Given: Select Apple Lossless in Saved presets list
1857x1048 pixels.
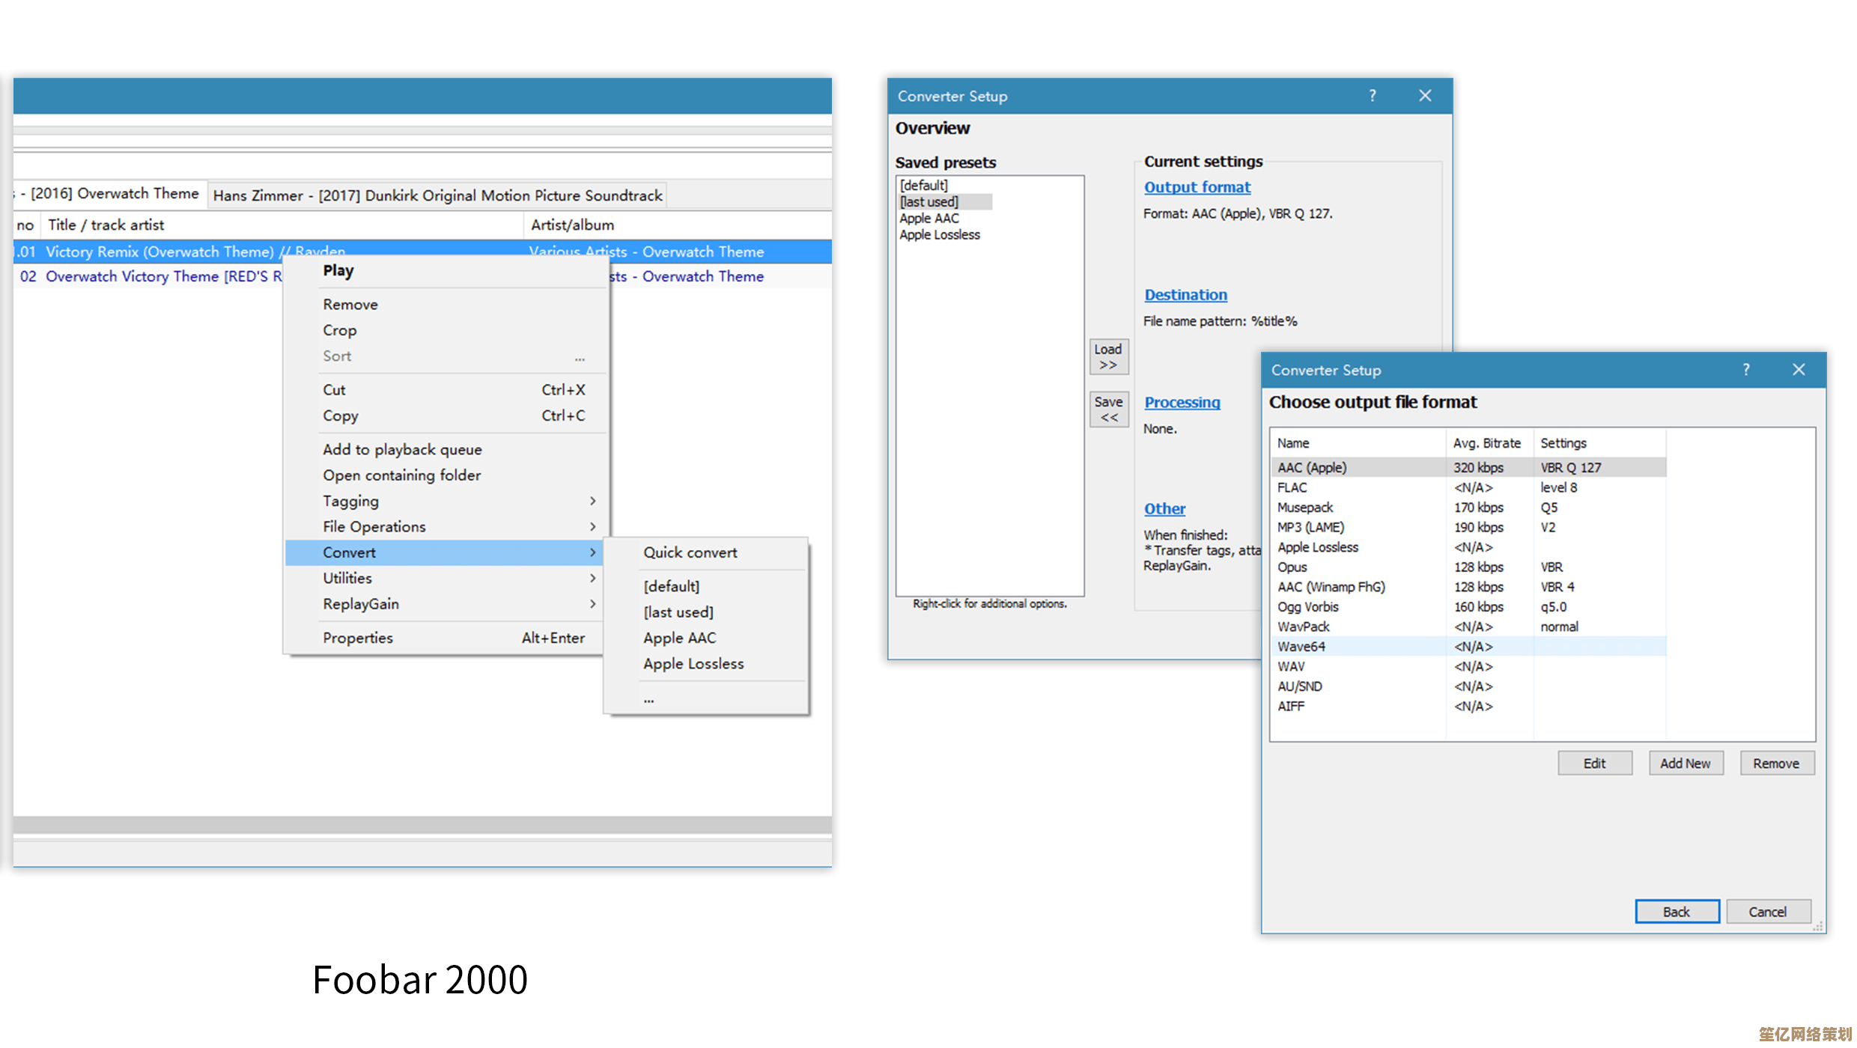Looking at the screenshot, I should [940, 235].
